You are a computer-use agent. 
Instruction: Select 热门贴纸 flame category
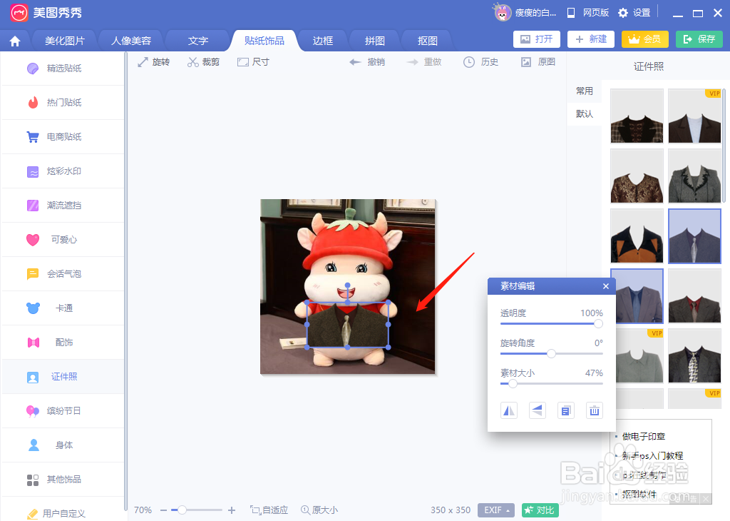click(x=63, y=103)
